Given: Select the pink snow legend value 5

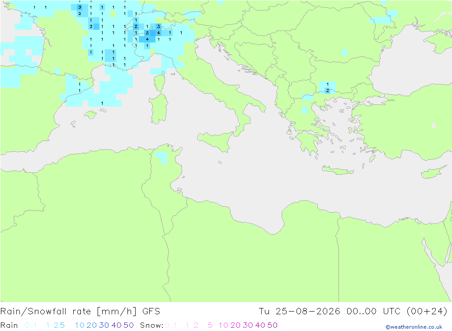Looking at the screenshot, I should pyautogui.click(x=210, y=325).
